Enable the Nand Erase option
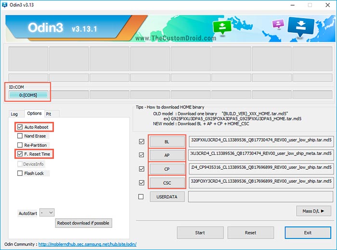This screenshot has width=337, height=250. [x=20, y=136]
